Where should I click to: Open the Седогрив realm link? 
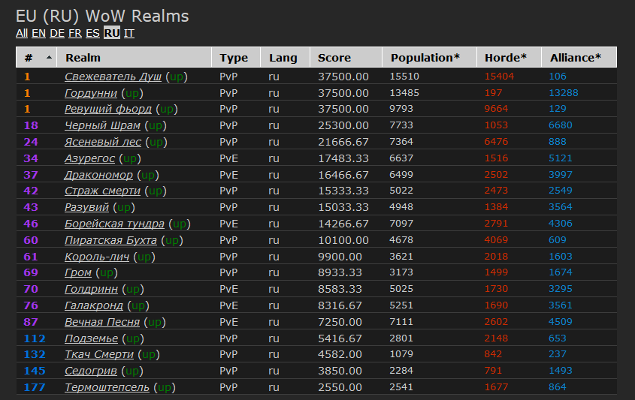coord(91,371)
